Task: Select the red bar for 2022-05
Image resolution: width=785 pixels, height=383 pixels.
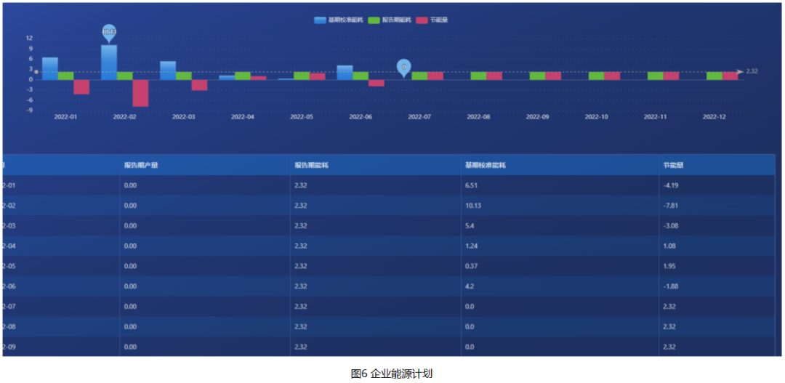Action: [318, 76]
